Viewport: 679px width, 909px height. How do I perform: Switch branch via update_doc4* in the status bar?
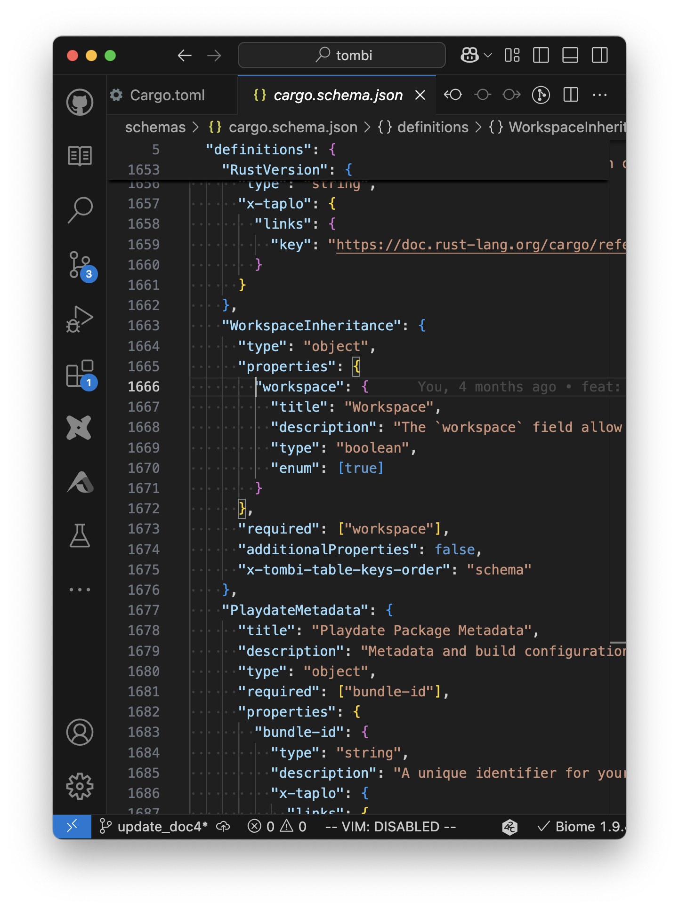pyautogui.click(x=154, y=827)
